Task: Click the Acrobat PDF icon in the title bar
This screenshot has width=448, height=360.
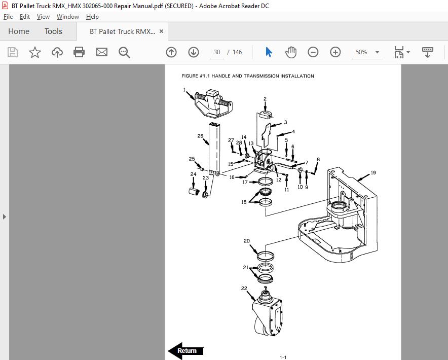Action: click(5, 6)
